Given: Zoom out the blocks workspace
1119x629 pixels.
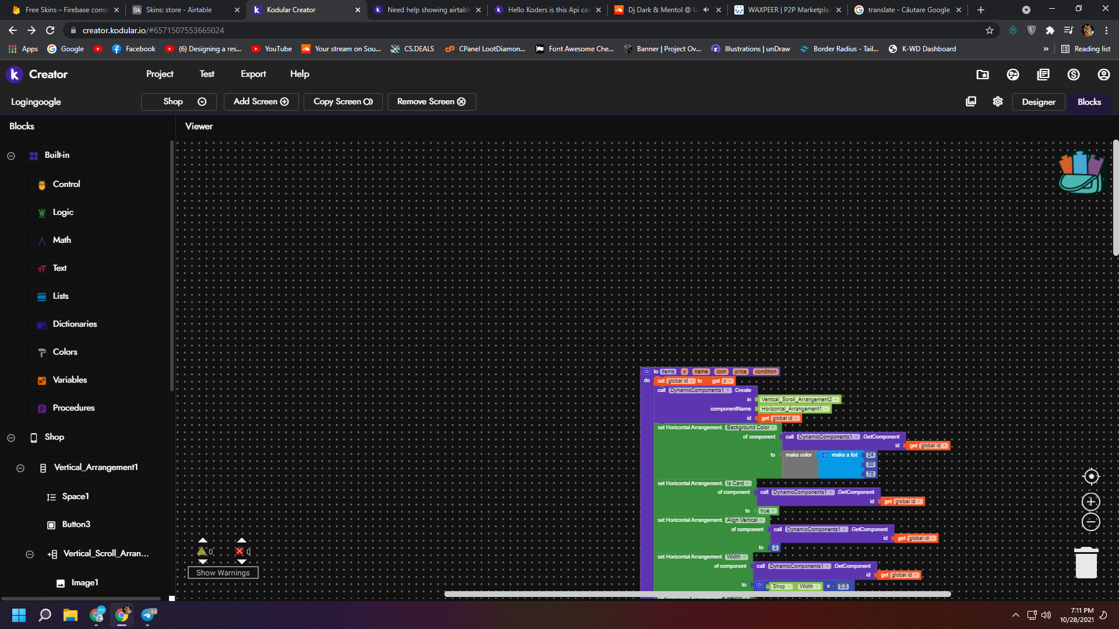Looking at the screenshot, I should click(1090, 522).
